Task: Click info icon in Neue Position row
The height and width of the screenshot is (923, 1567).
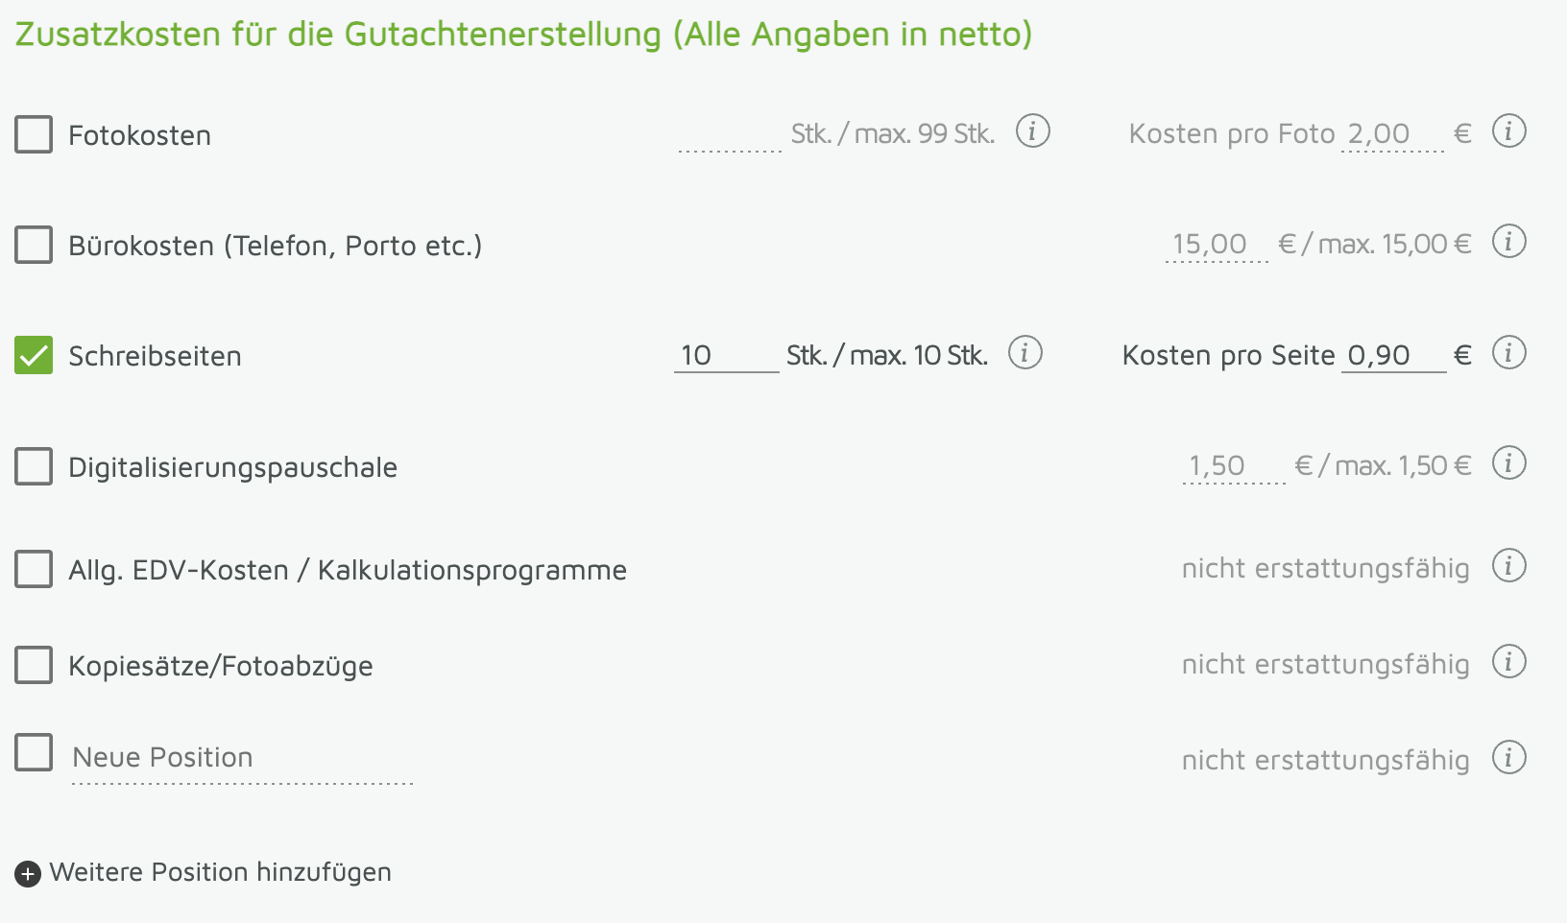Action: pos(1508,758)
